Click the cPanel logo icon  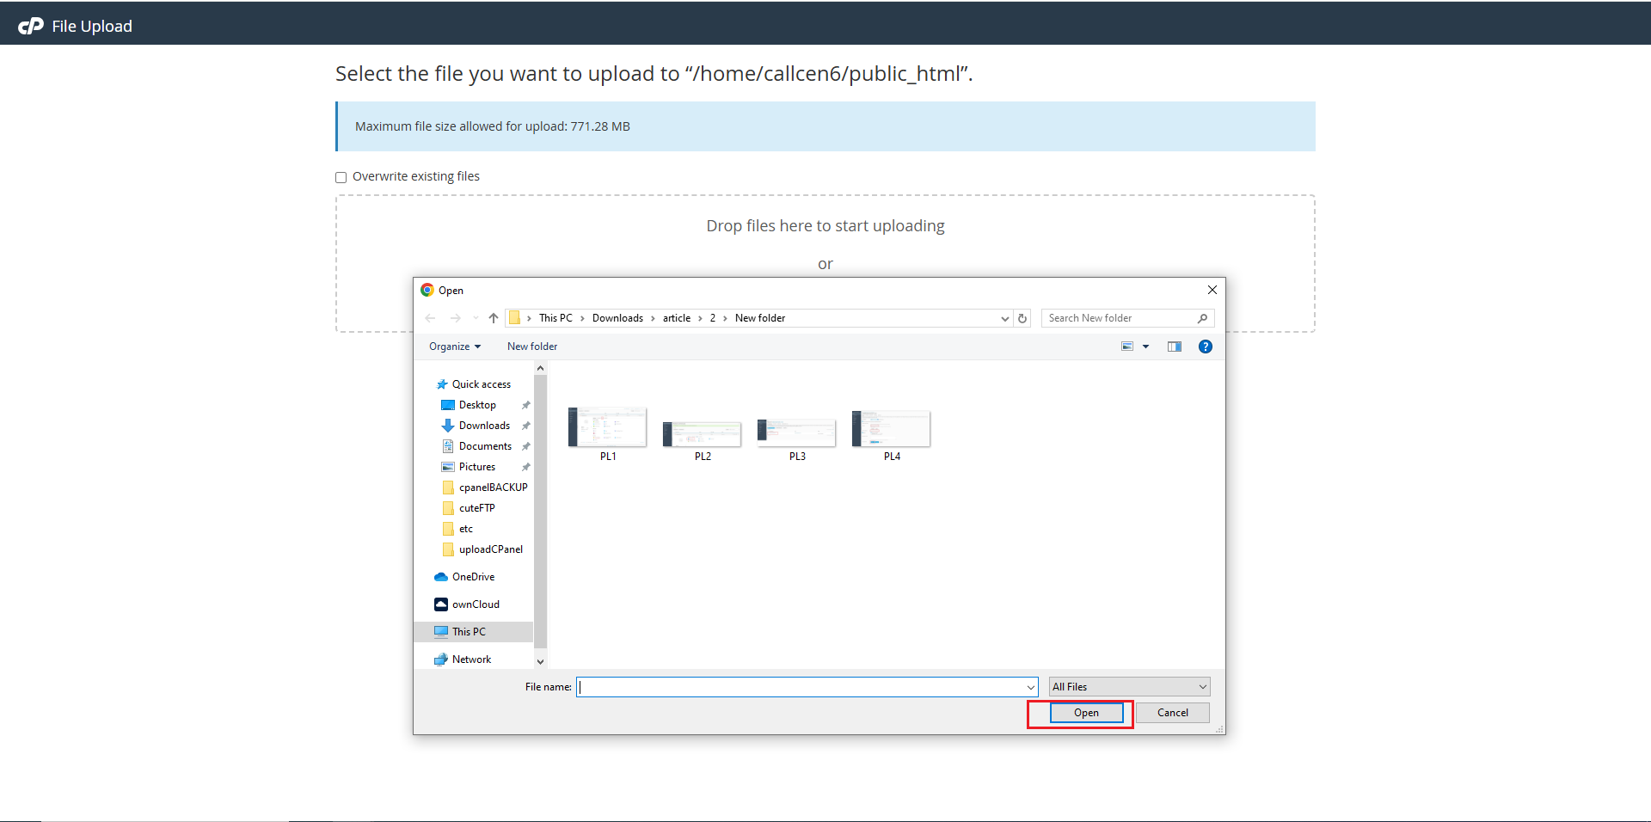click(x=31, y=26)
